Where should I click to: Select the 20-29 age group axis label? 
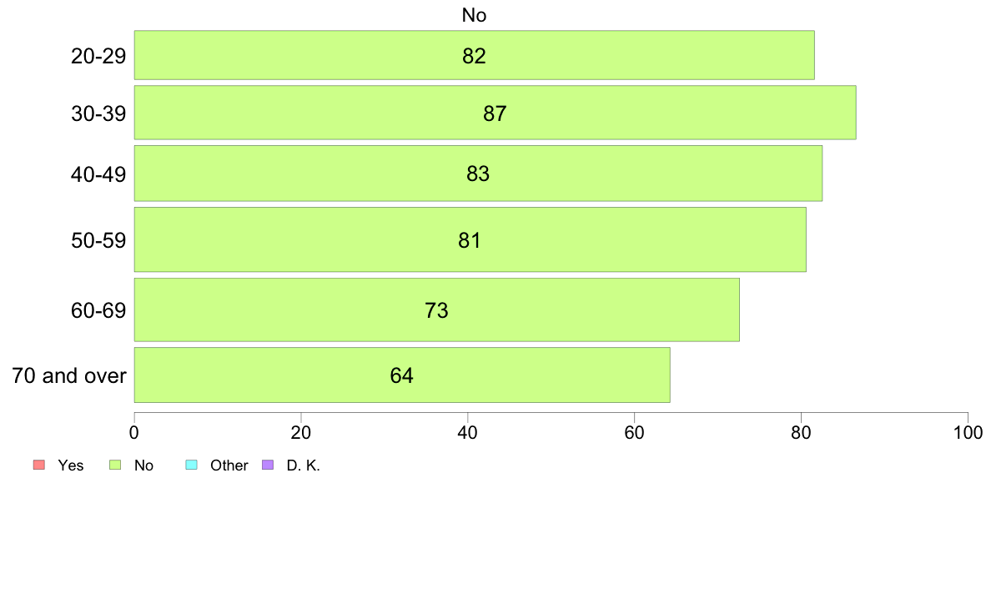point(98,56)
